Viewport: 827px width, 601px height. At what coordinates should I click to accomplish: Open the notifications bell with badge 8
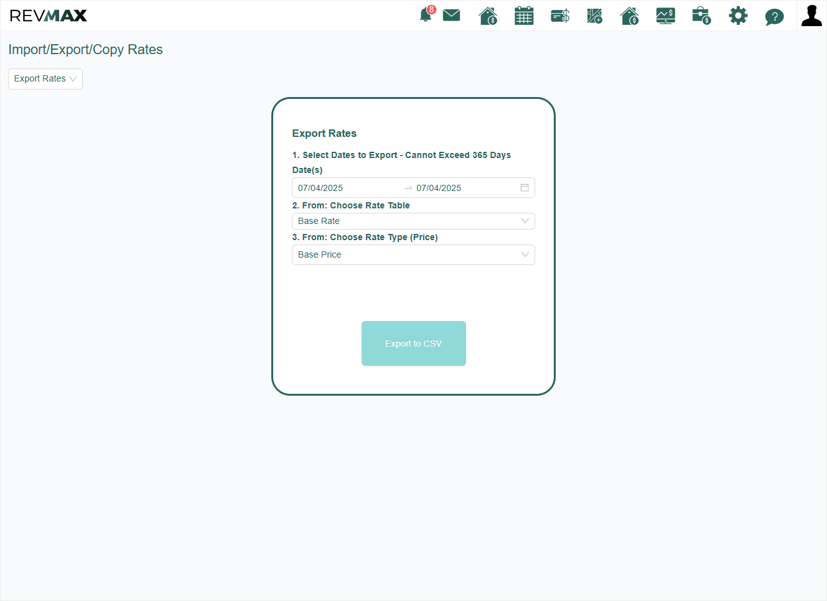427,15
